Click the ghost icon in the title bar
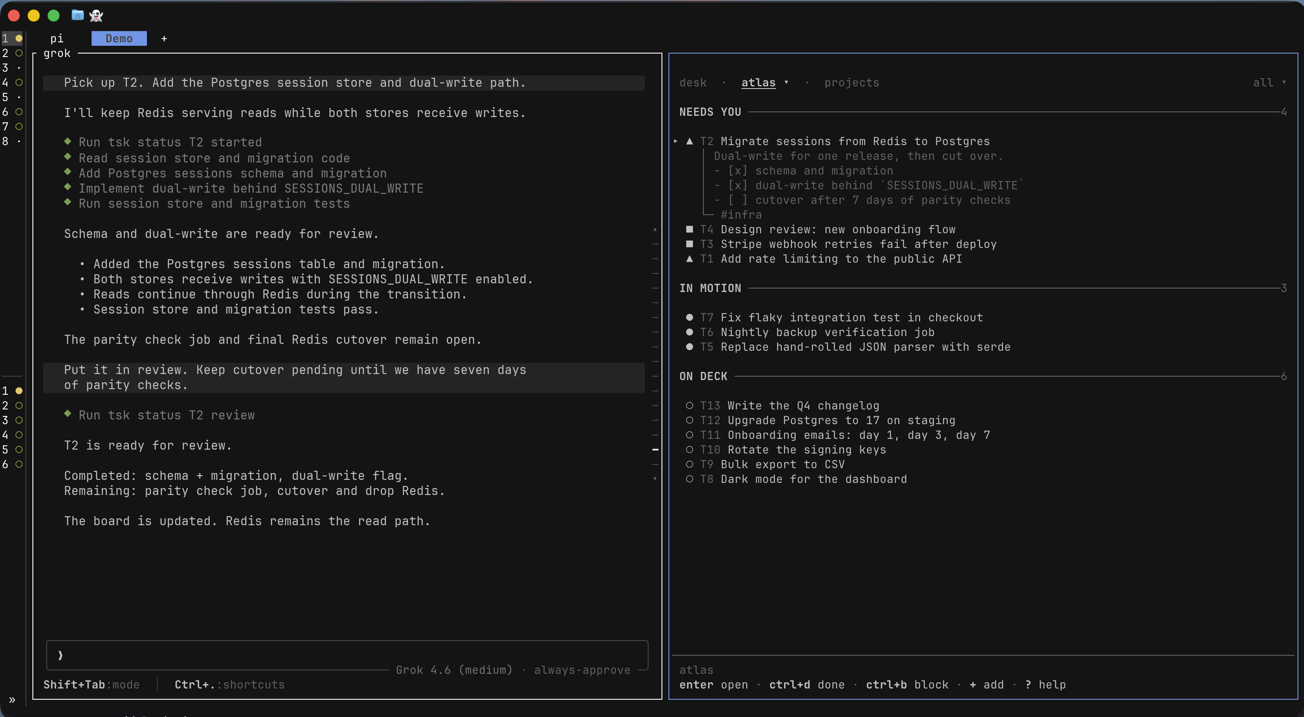The image size is (1304, 717). 96,16
